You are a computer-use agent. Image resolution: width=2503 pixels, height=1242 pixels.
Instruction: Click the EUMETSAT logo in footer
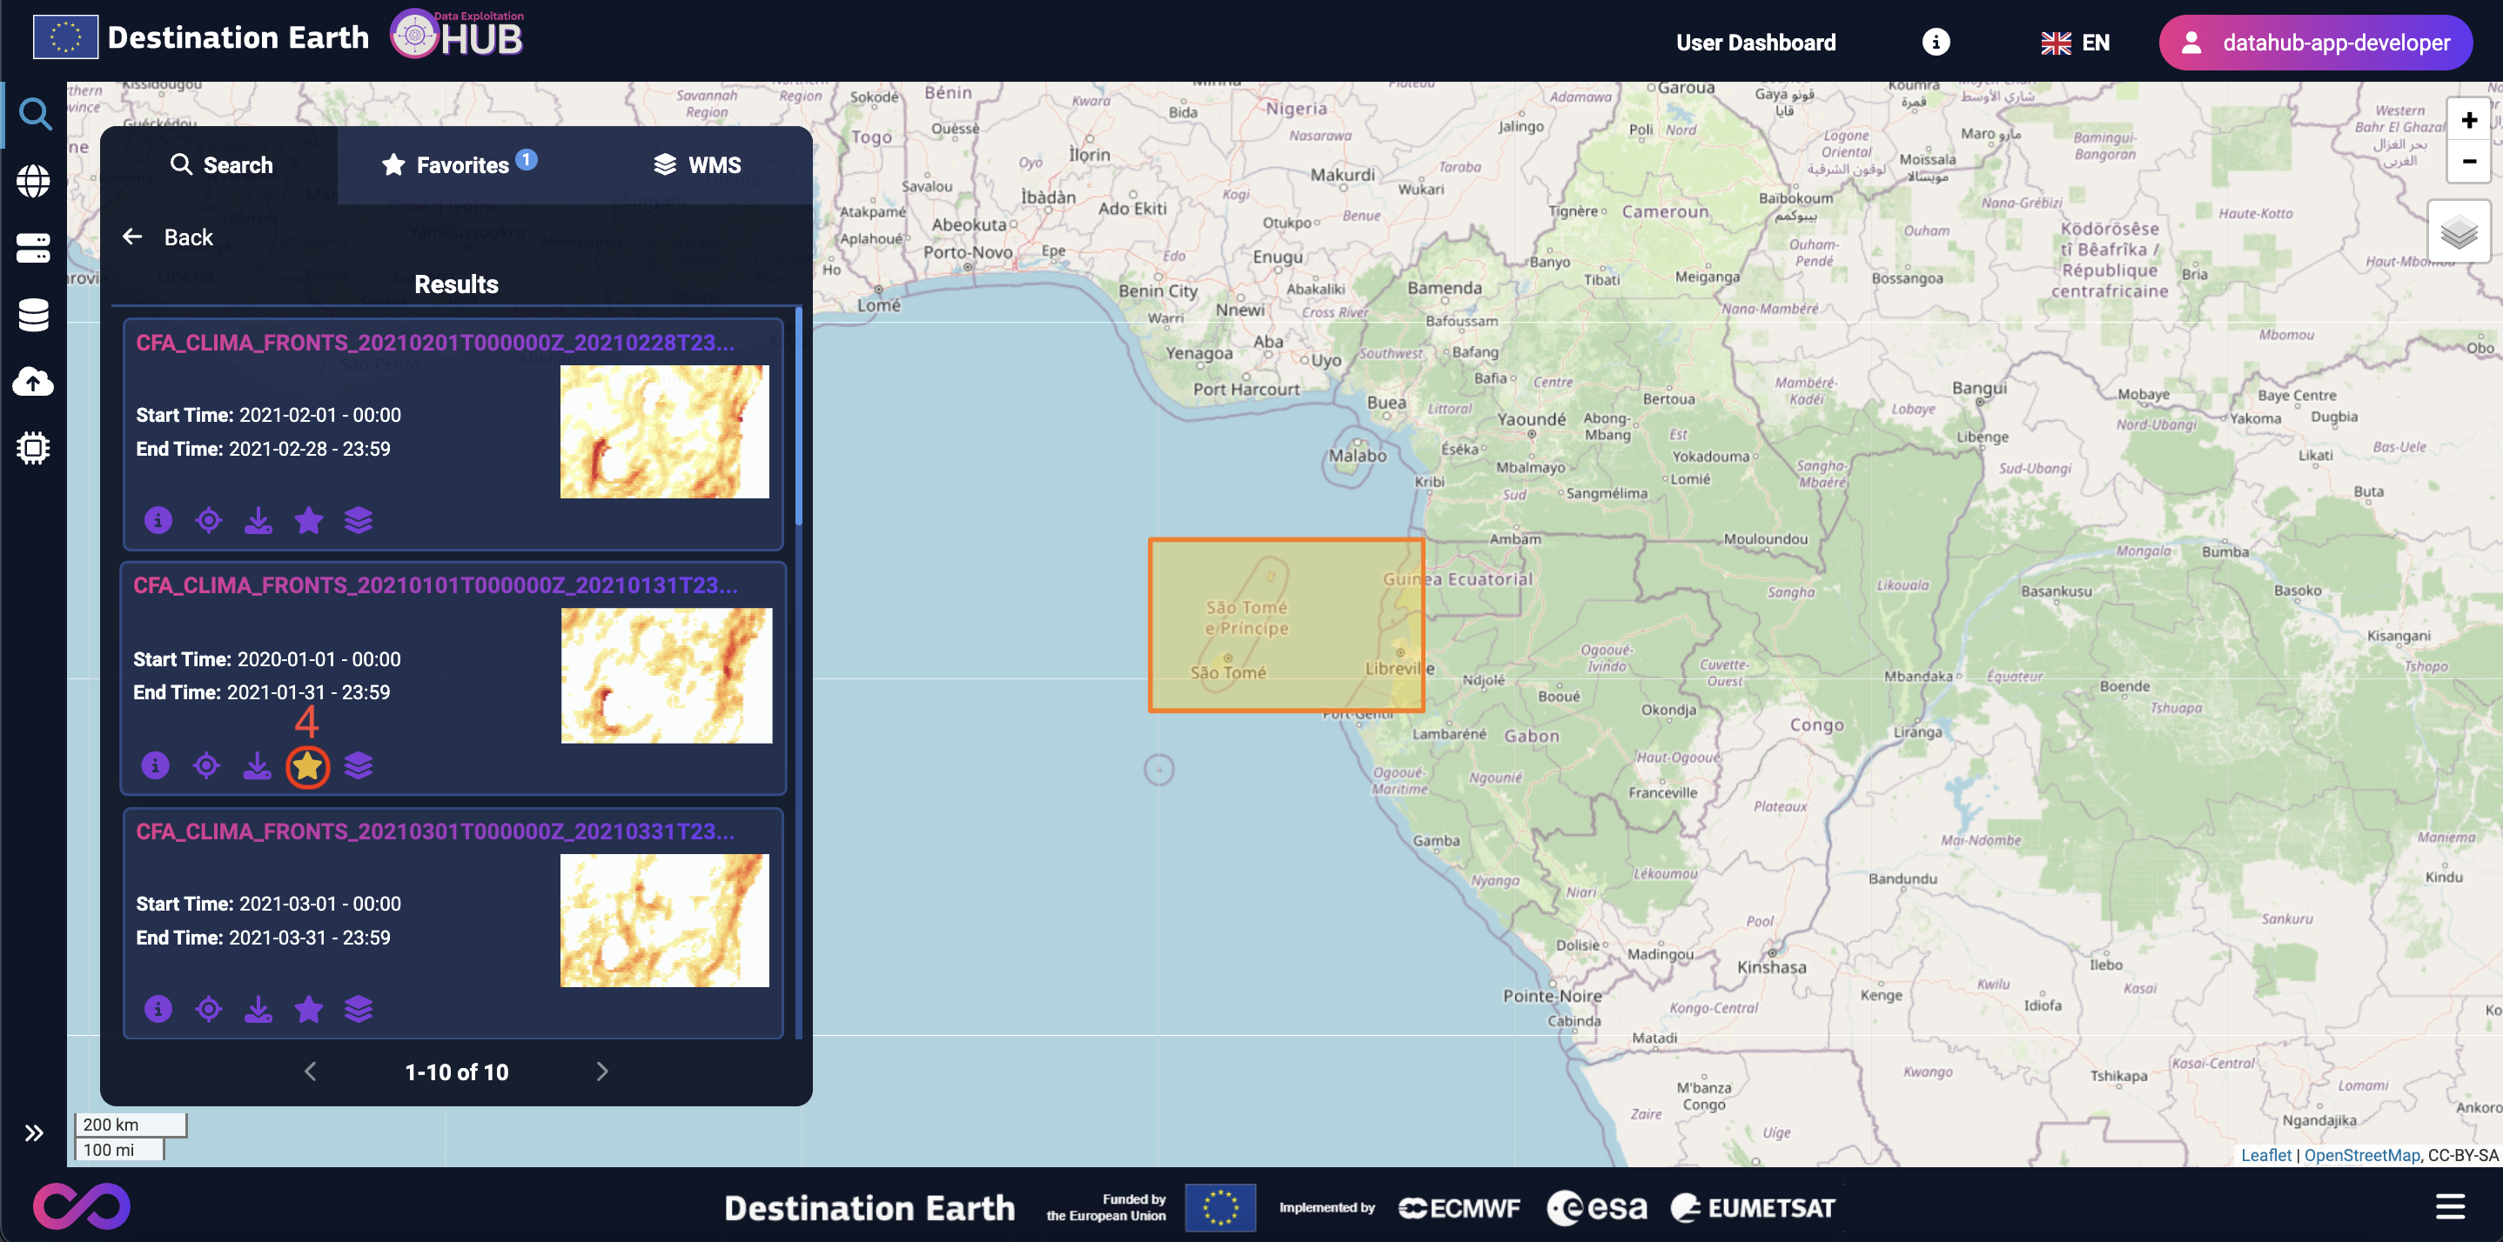tap(1752, 1207)
